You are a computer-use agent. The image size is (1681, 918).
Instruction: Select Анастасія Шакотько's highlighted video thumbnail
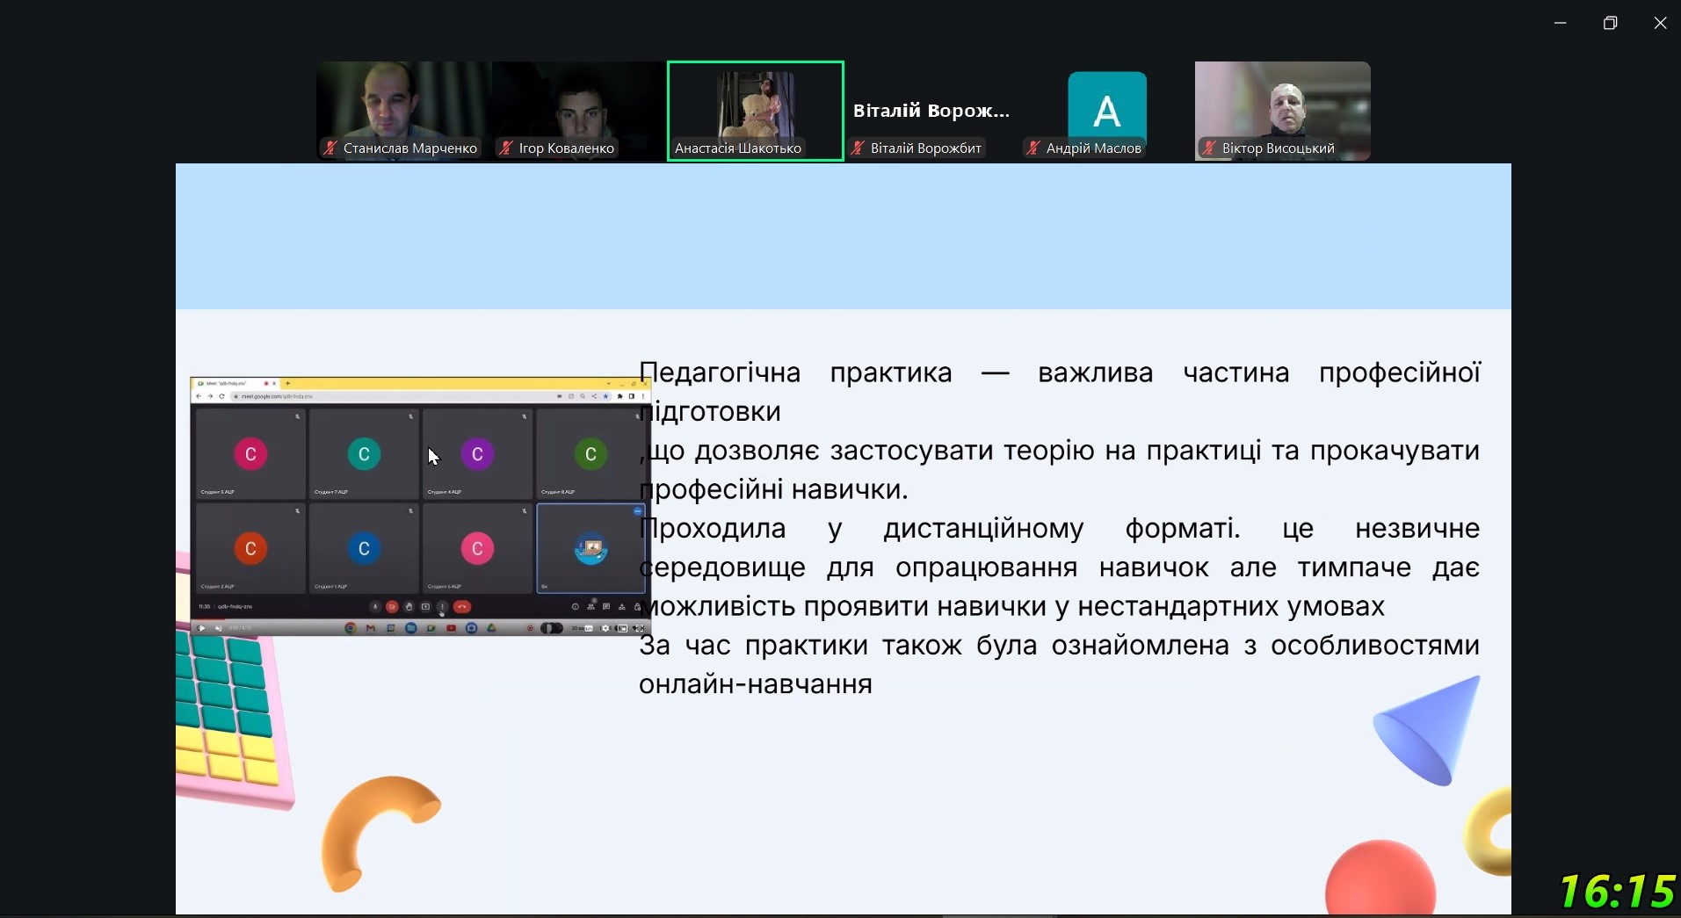(756, 111)
